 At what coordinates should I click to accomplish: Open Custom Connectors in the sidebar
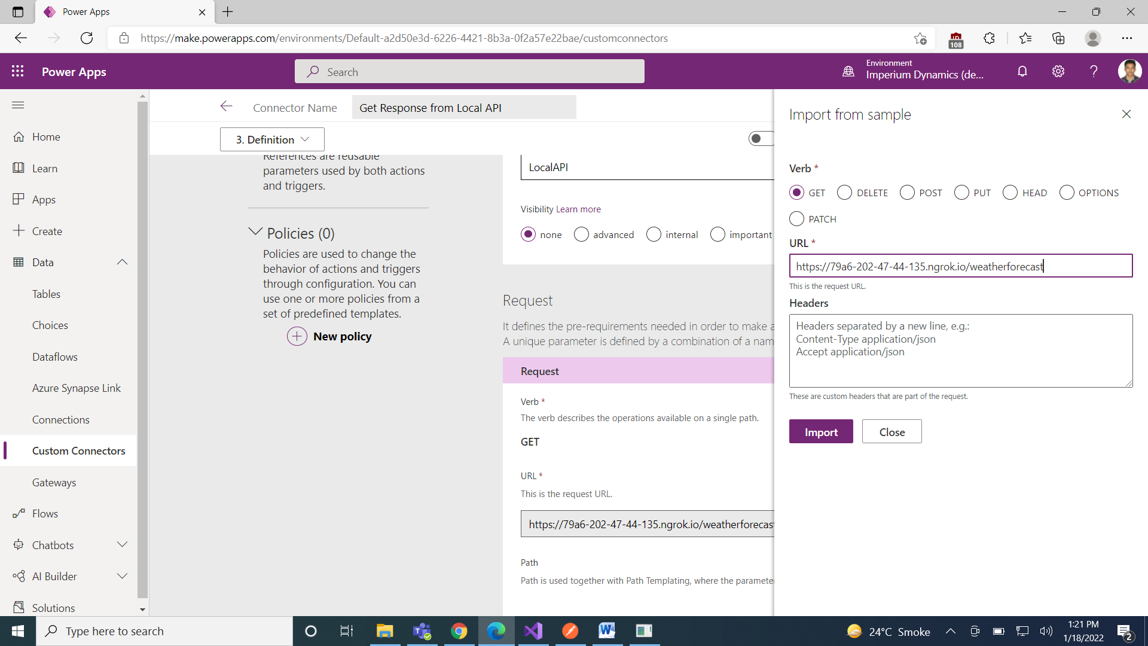[78, 451]
